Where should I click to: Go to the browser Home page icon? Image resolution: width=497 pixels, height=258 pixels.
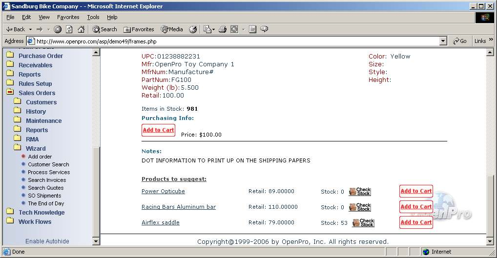(x=80, y=29)
